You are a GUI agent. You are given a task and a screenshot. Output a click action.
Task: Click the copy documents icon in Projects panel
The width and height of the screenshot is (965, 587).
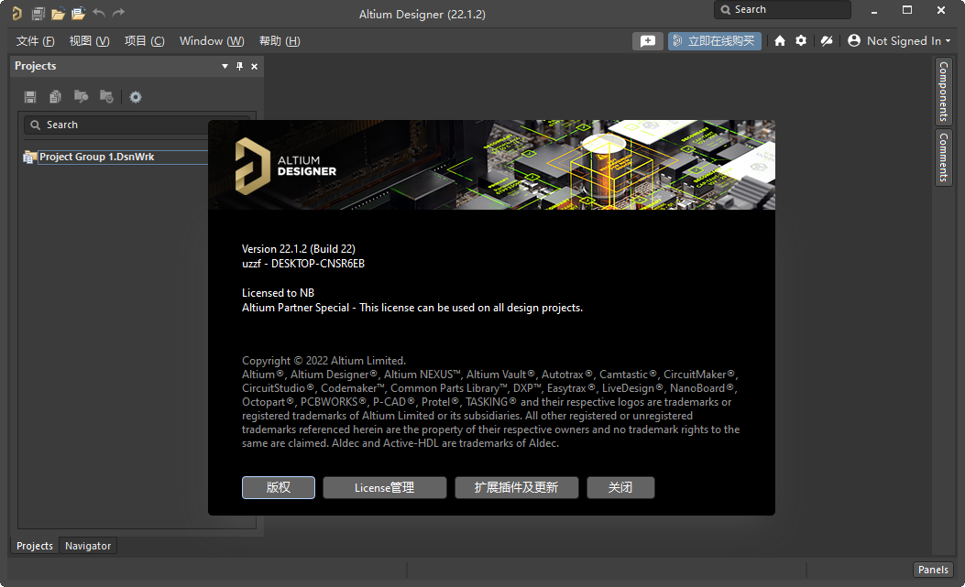[x=55, y=96]
